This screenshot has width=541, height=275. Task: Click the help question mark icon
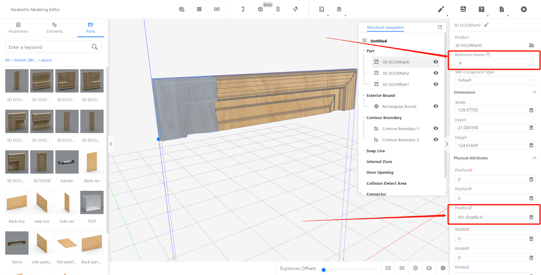(481, 9)
